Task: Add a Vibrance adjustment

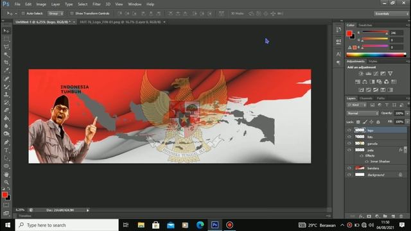Action: [390, 74]
